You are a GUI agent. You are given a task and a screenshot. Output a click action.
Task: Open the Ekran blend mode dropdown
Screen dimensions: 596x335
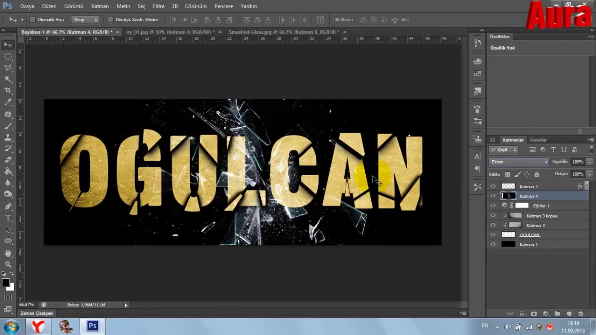coord(518,162)
